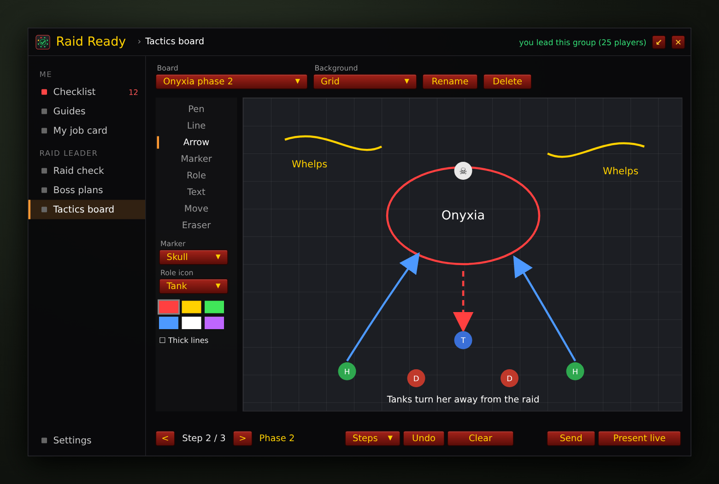Rename the current board
The height and width of the screenshot is (484, 719).
click(x=450, y=81)
